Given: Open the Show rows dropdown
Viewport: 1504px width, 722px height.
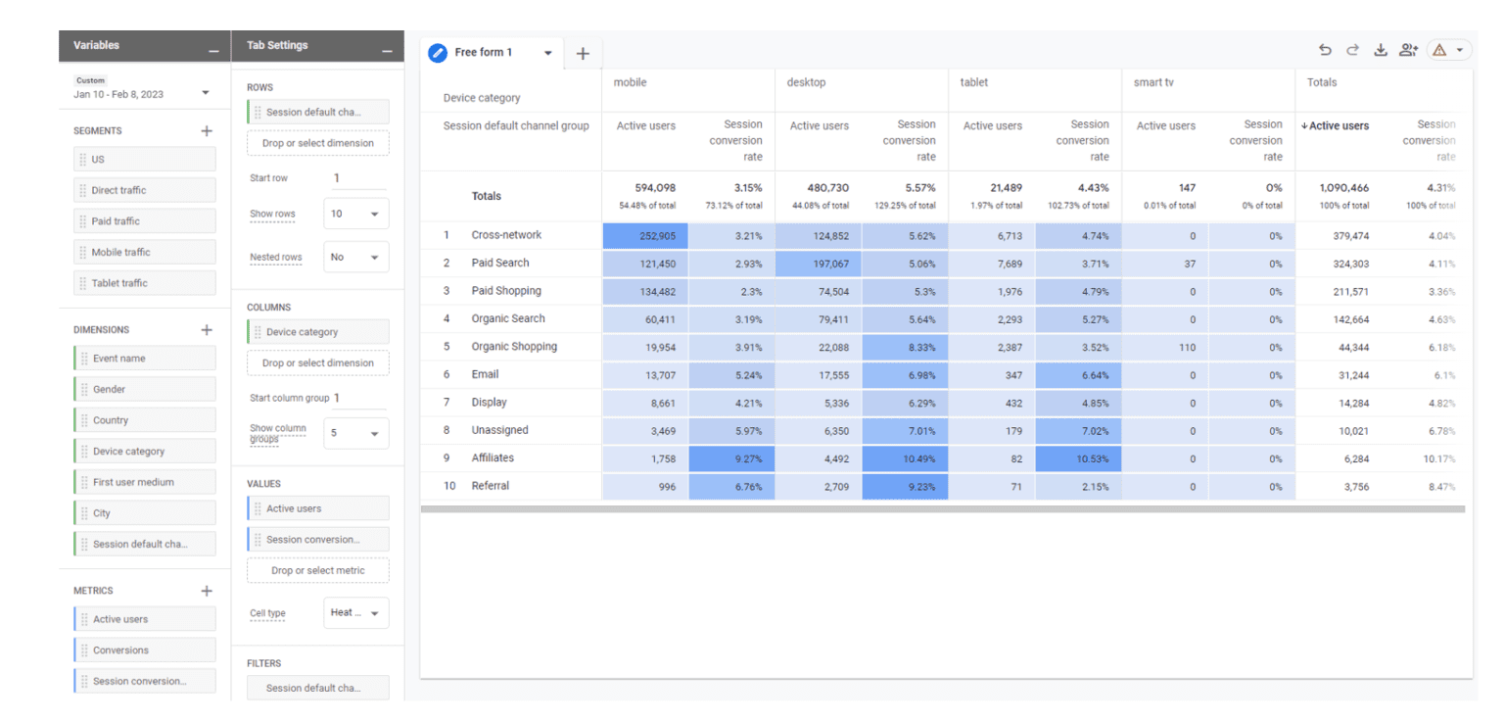Looking at the screenshot, I should [355, 213].
